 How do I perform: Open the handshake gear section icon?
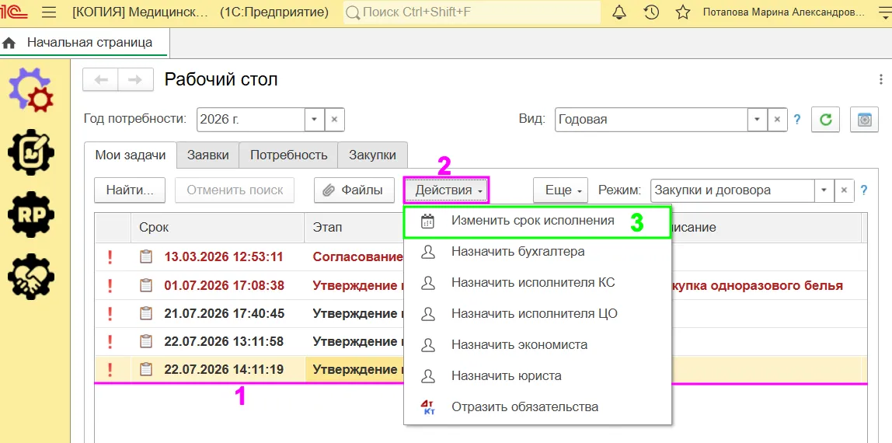click(31, 277)
